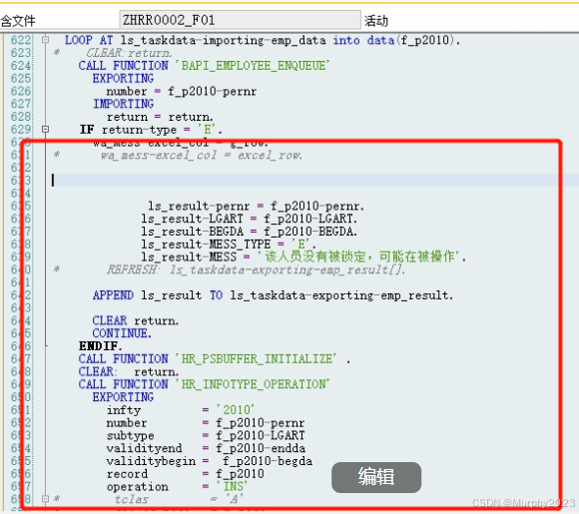
Task: Click commented line wa_mess-excel_col = excel_row
Action: (202, 155)
